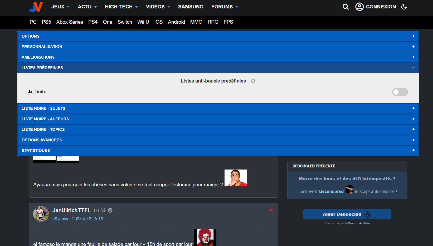Expand the STATISTIQUES section

(218, 151)
